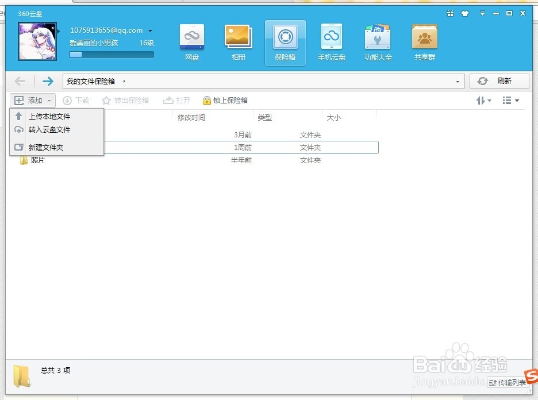Open the 照片 folder
This screenshot has width=538, height=400.
tap(39, 160)
